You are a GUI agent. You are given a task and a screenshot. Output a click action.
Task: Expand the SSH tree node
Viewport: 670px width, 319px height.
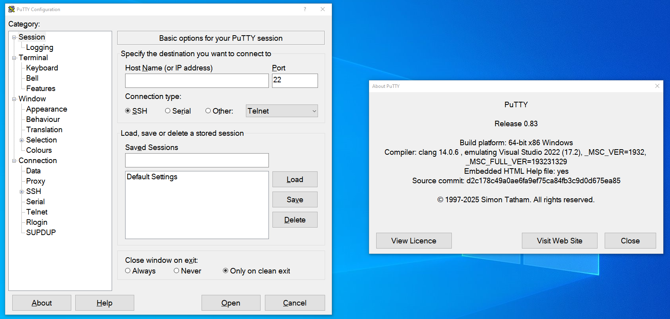pos(22,192)
